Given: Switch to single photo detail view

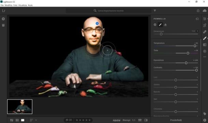Looking at the screenshot, I should (23, 120).
